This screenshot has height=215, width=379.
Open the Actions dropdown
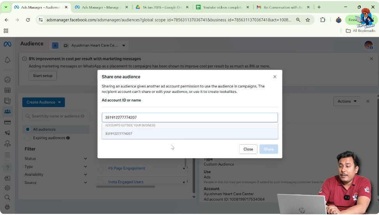(x=347, y=101)
